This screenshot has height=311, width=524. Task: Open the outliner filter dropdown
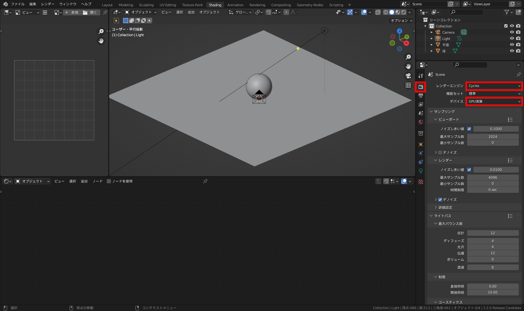coord(508,12)
